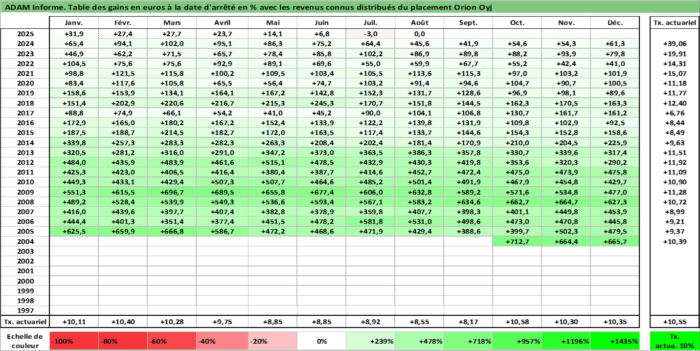The width and height of the screenshot is (700, 351).
Task: Select the +10,39 rate for 2004
Action: point(675,241)
